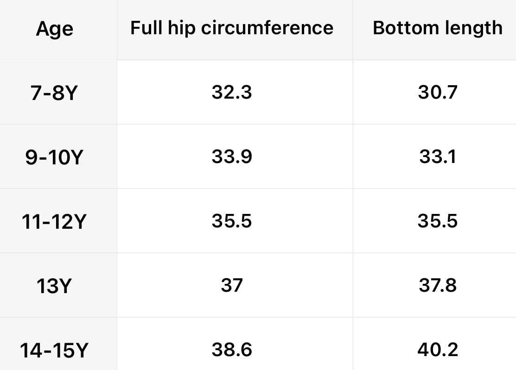Select the 13Y age row label
Viewport: 516px width, 370px height.
(54, 287)
